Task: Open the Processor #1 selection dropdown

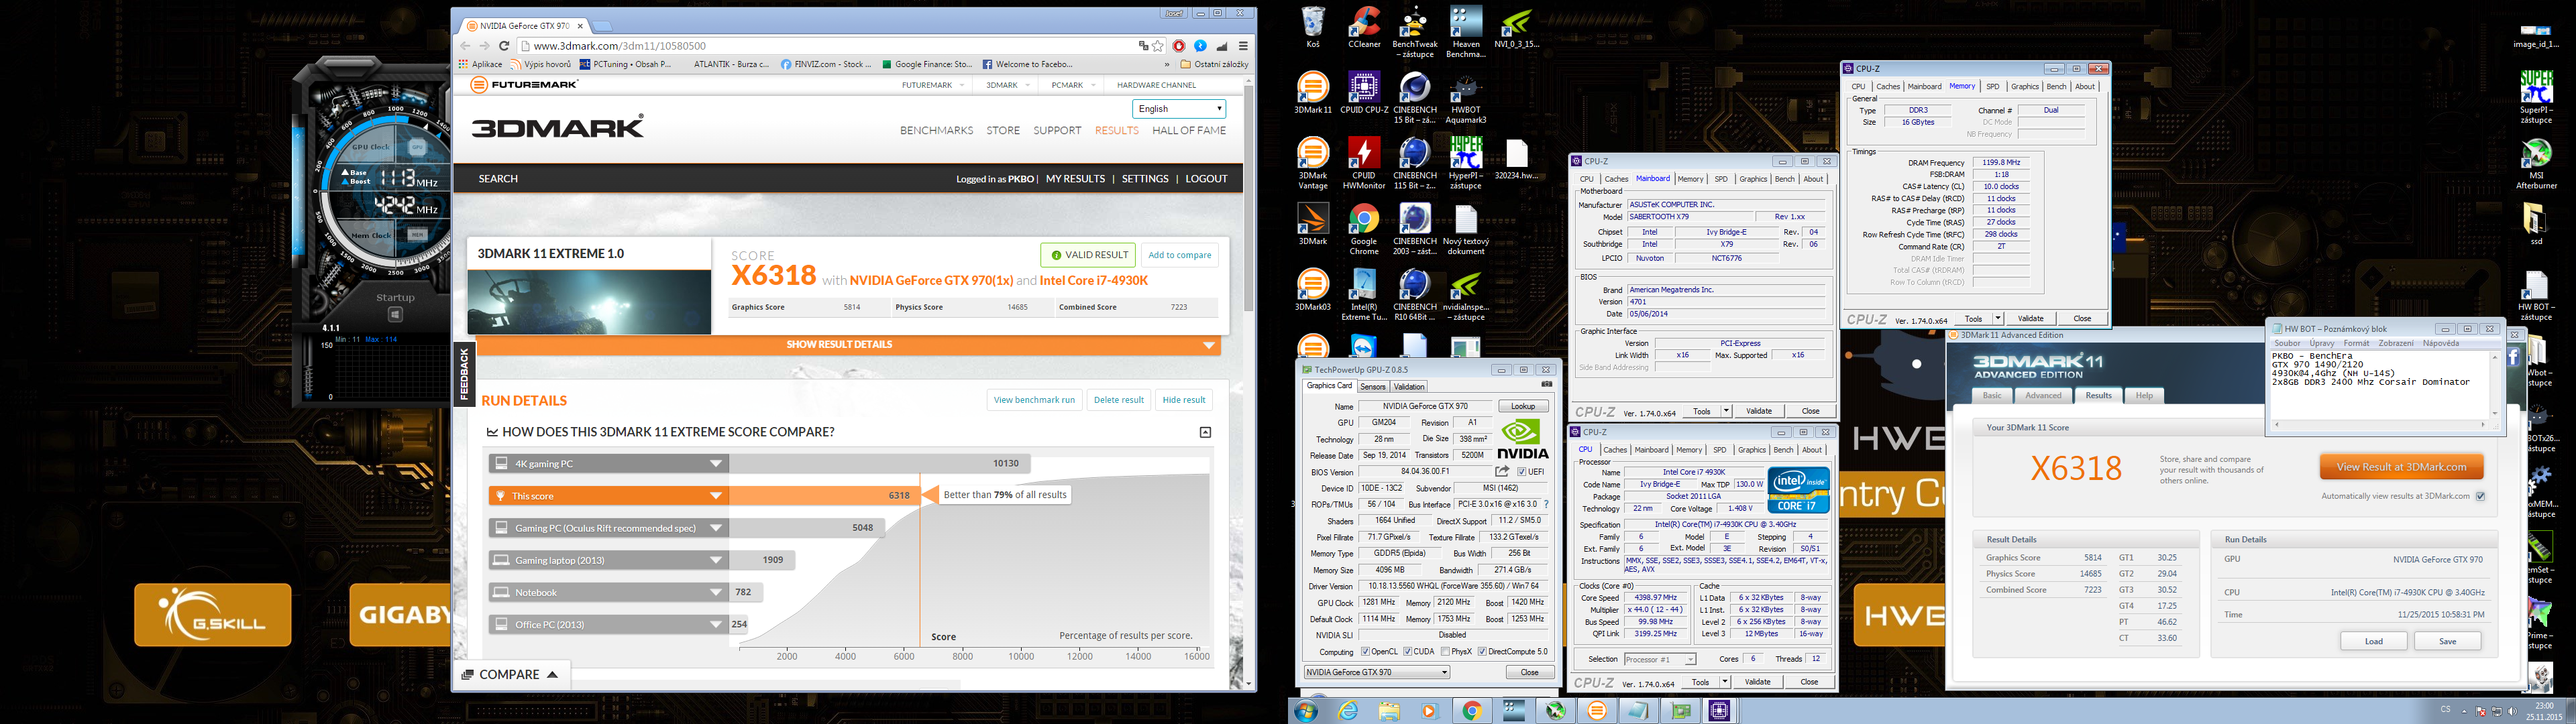Action: (1659, 659)
